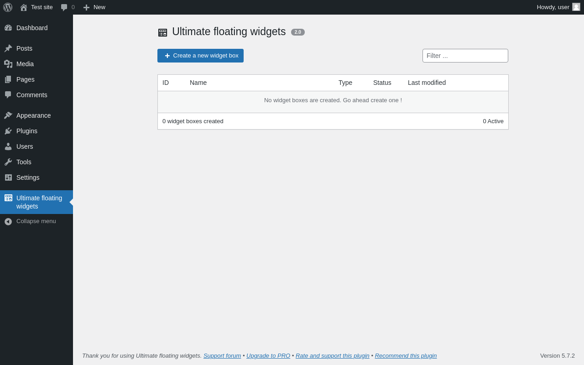Click the Appearance paintbrush icon
This screenshot has width=584, height=365.
(x=8, y=115)
